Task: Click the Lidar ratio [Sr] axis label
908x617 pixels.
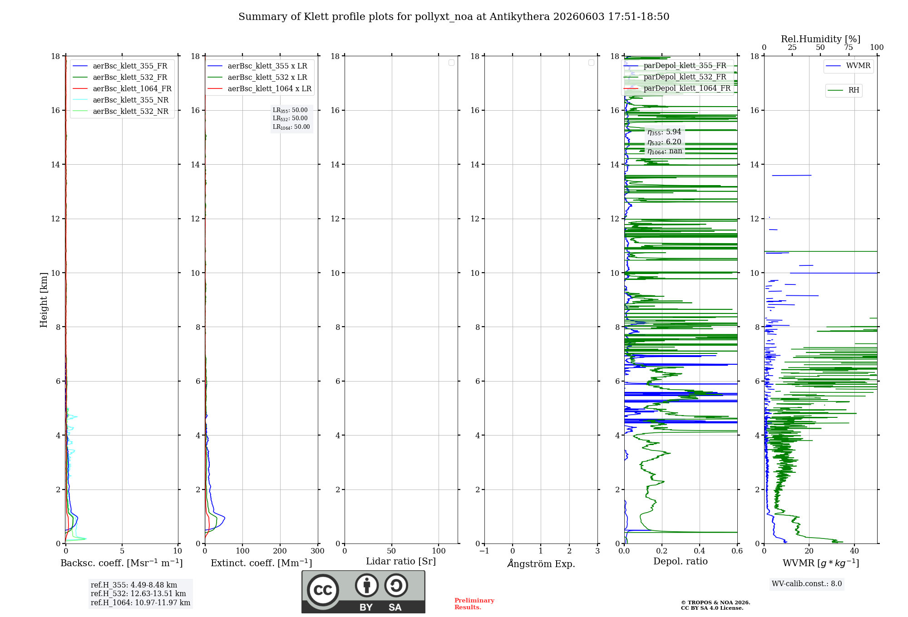Action: [401, 562]
